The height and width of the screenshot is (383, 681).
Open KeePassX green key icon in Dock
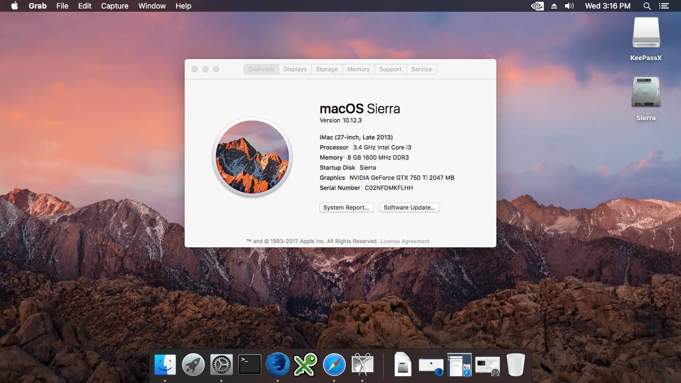306,365
